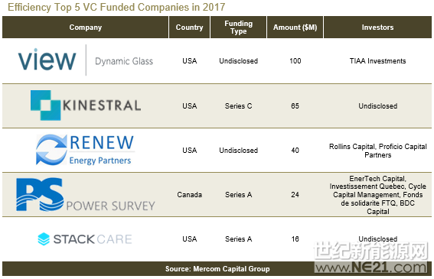Image resolution: width=434 pixels, height=279 pixels.
Task: Click the amount 100 cell
Action: pyautogui.click(x=295, y=61)
